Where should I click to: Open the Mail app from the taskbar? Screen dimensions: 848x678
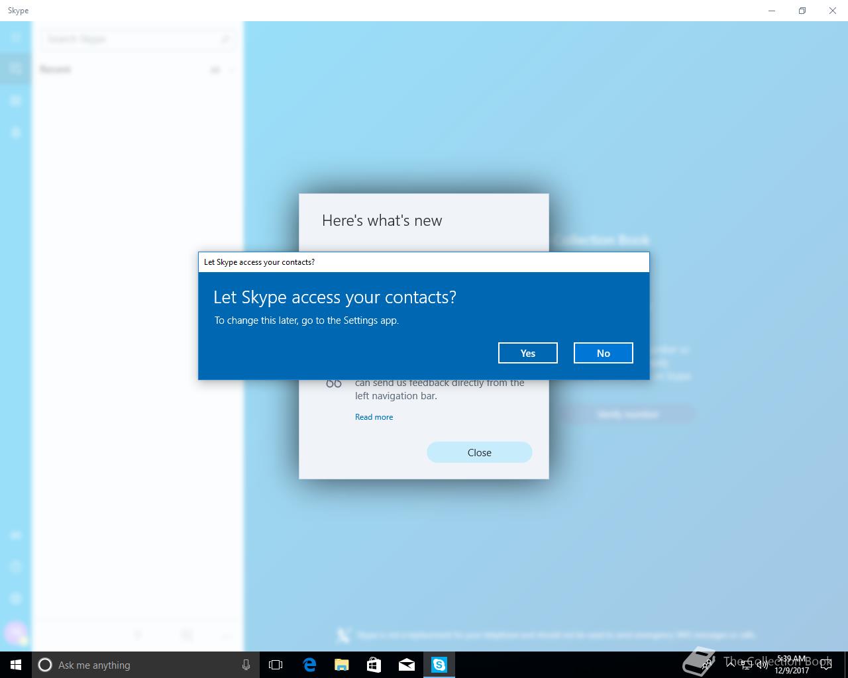(x=406, y=665)
